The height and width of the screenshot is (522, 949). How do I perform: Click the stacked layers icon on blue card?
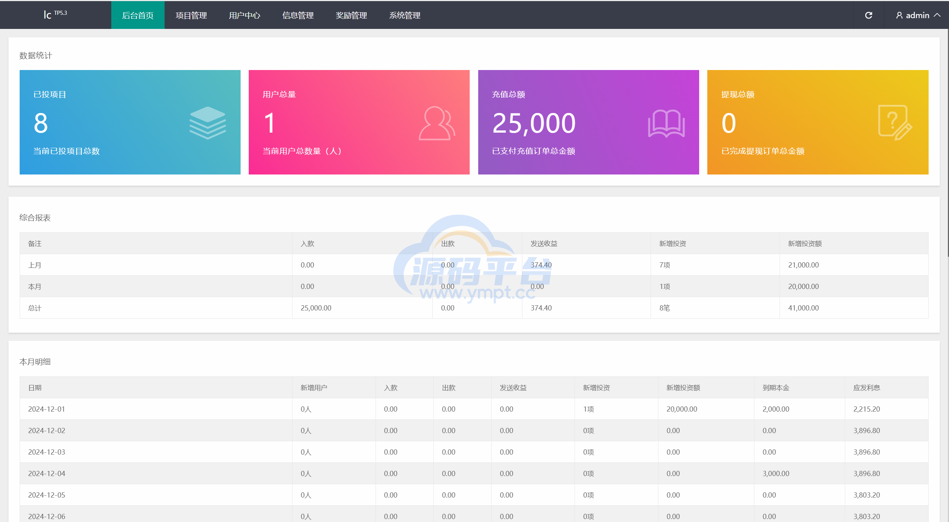[x=208, y=123]
